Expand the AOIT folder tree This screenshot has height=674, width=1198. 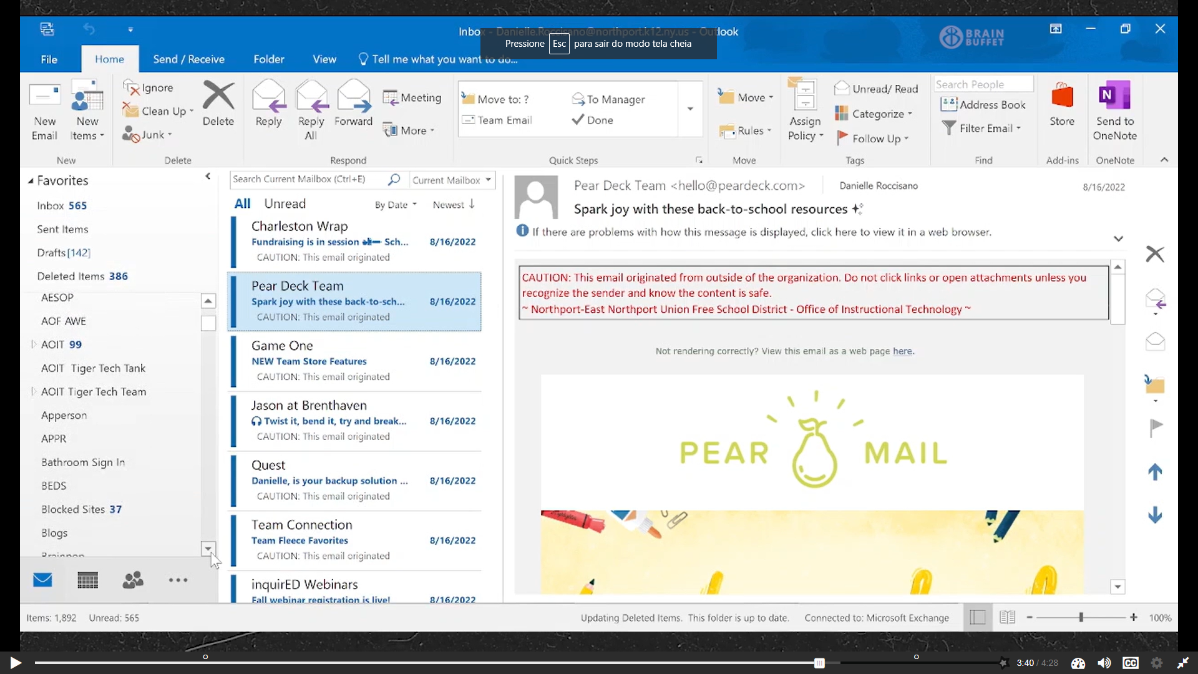tap(34, 344)
